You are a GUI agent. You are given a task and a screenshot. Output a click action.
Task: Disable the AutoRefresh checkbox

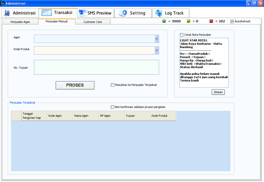click(232, 21)
